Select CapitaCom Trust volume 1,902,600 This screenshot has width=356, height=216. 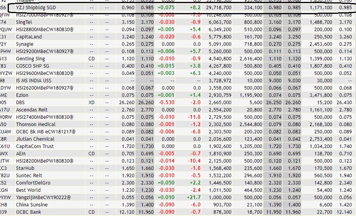click(x=220, y=146)
